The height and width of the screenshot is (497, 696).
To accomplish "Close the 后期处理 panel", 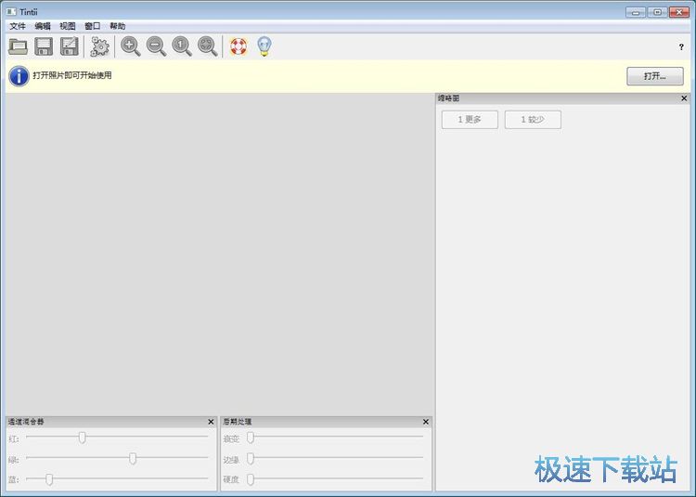I will 426,422.
